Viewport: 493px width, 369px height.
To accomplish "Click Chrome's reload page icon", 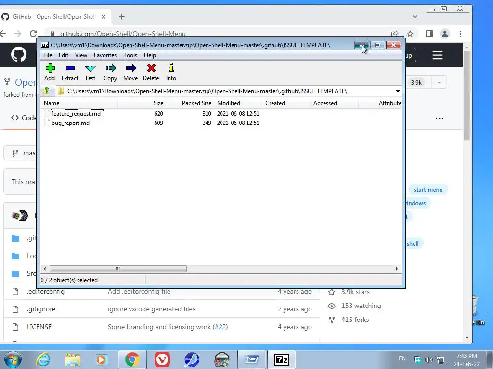I will [33, 34].
